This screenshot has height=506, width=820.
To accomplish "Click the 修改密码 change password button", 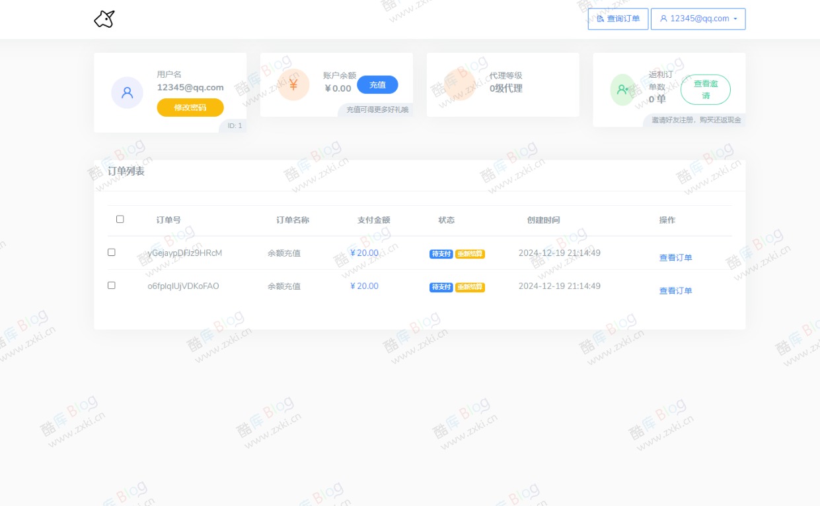I will (x=190, y=108).
